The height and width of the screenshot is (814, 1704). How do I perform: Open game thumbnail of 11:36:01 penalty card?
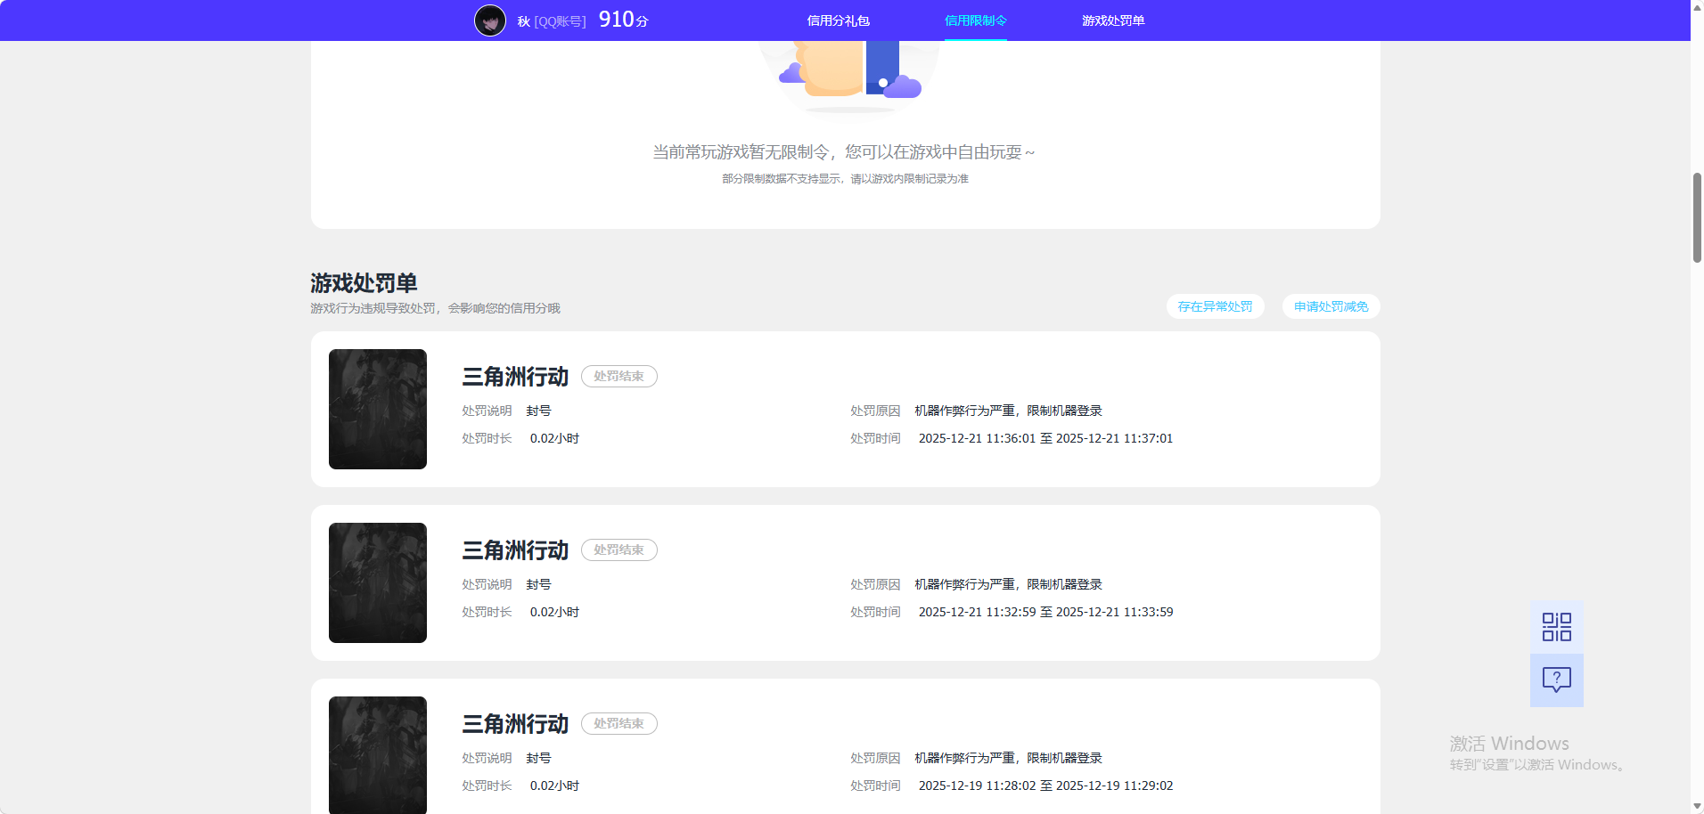point(378,409)
